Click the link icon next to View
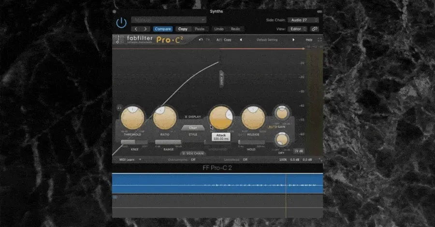 click(314, 29)
